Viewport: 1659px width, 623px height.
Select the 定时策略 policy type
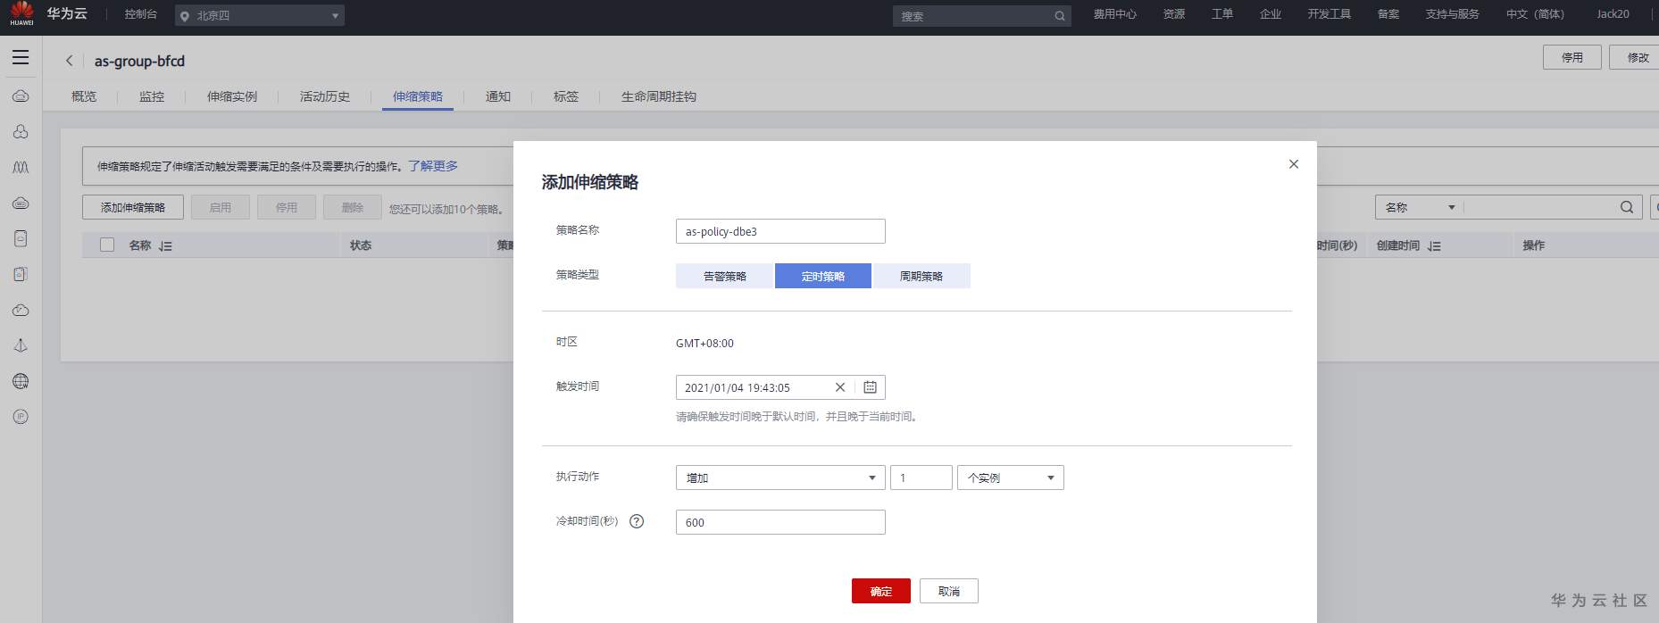(823, 276)
